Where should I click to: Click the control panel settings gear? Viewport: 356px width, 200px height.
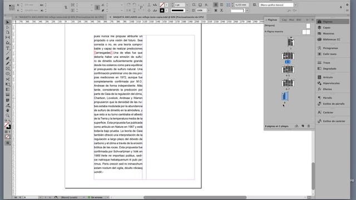coord(347,5)
